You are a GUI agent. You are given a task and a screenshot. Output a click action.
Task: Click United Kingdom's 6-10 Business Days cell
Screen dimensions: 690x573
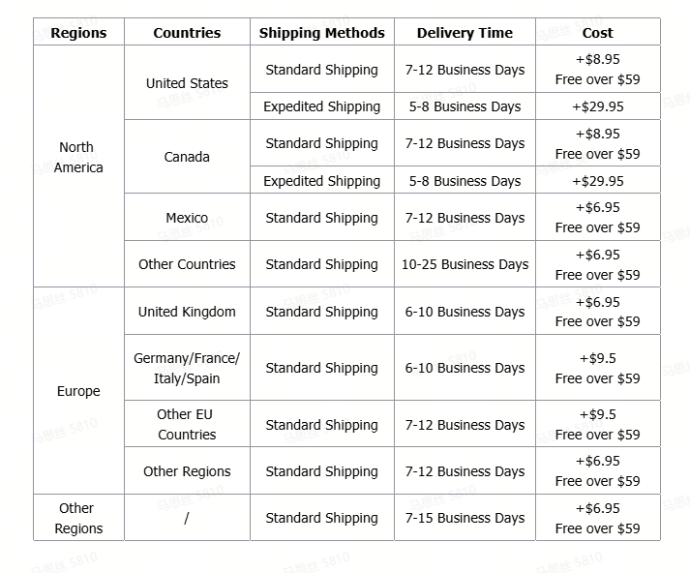[465, 312]
